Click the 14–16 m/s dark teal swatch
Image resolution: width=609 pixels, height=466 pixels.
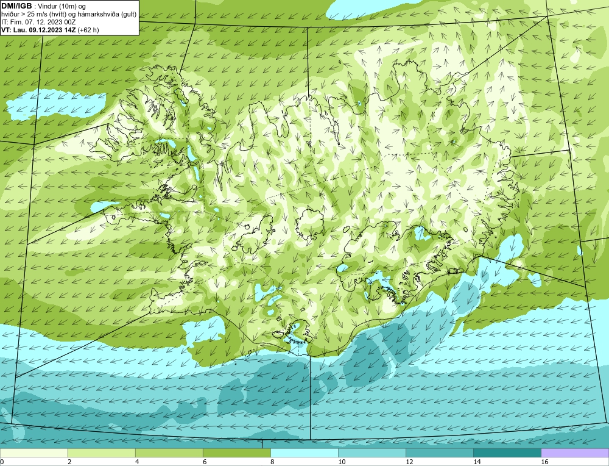[507, 453]
